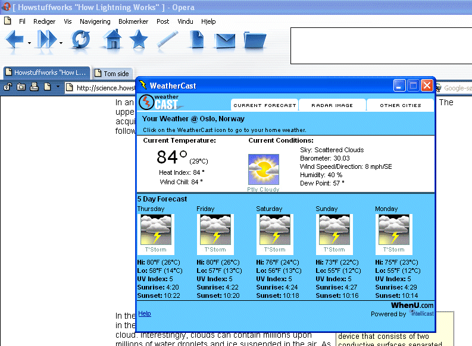Click the 84° current temperature value
The width and height of the screenshot is (472, 346).
[172, 157]
